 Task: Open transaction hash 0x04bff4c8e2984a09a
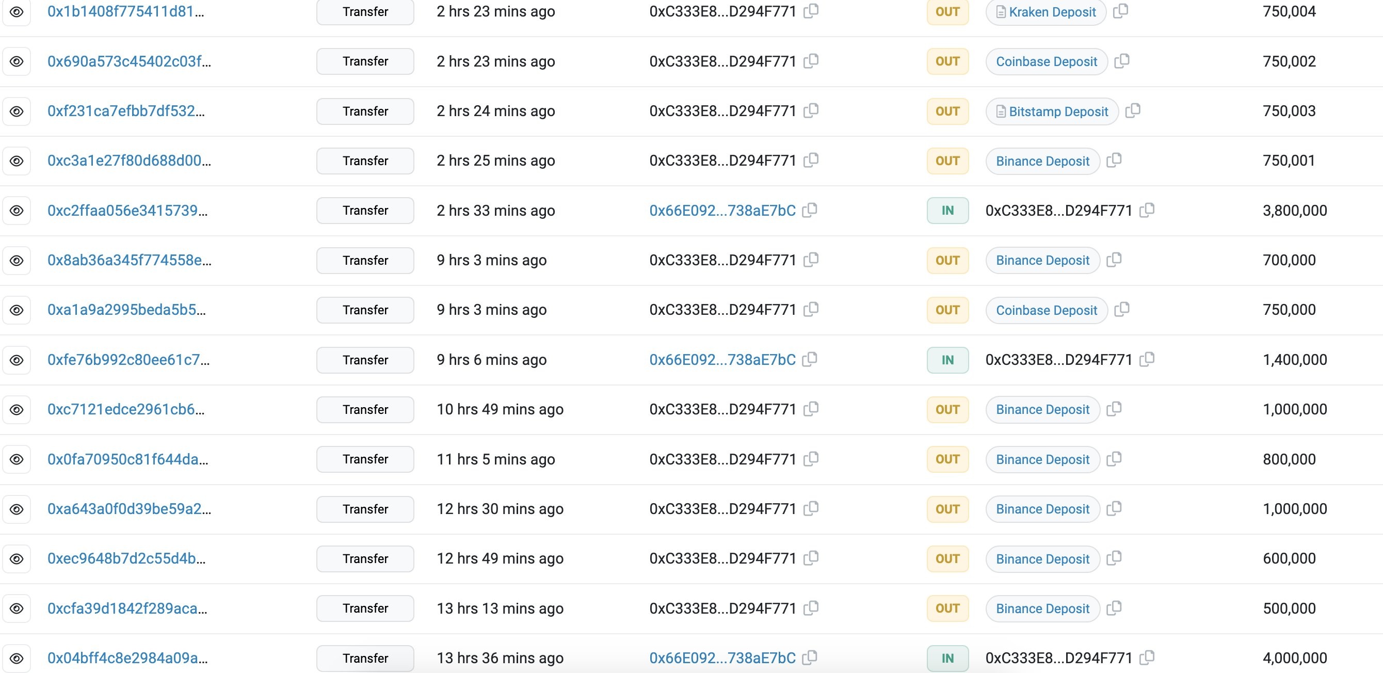click(x=127, y=659)
